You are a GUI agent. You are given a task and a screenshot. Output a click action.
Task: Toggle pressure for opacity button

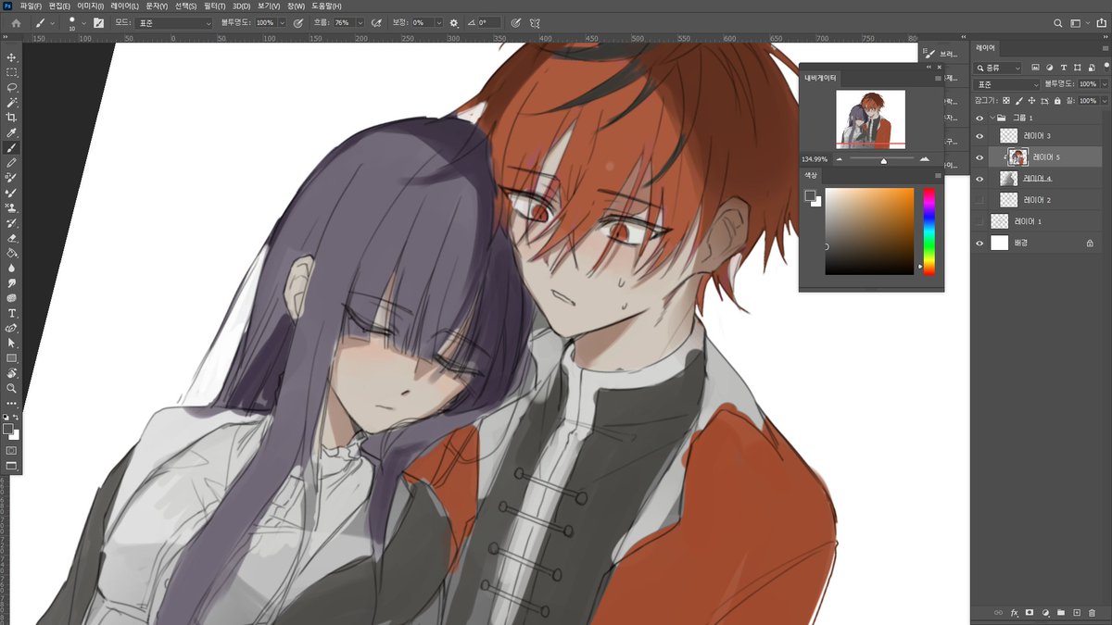[x=297, y=22]
